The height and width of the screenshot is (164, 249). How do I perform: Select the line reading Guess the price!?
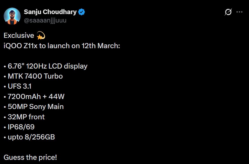click(31, 157)
